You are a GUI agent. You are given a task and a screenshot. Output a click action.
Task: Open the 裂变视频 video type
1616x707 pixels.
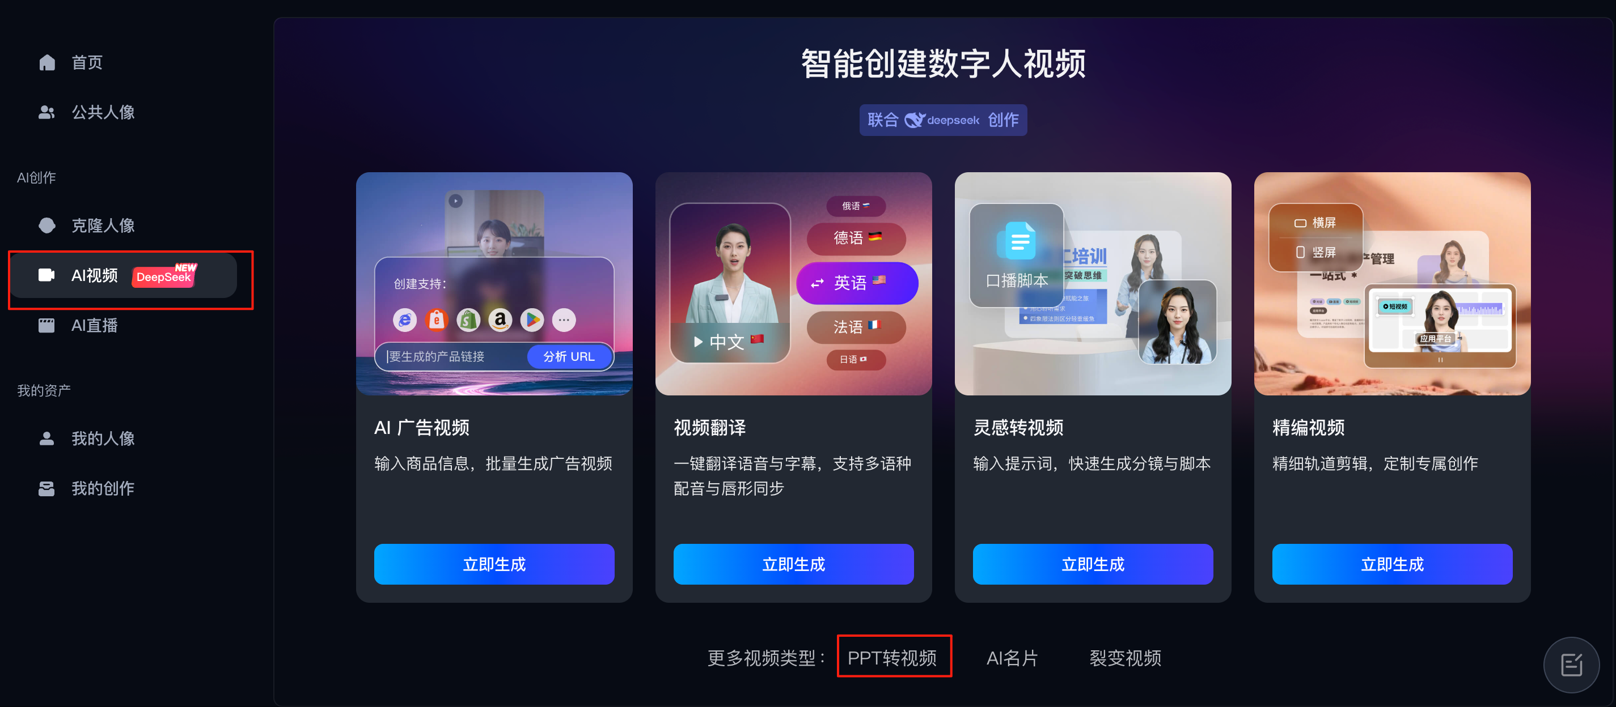(x=1126, y=658)
